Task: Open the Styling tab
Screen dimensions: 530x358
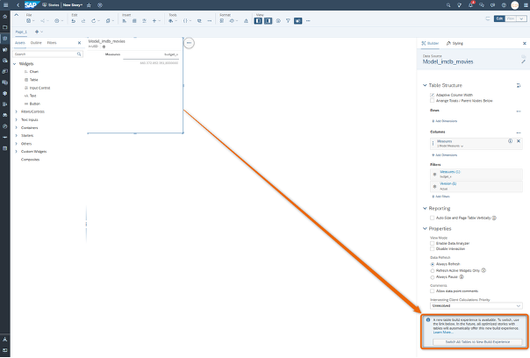Action: pos(455,43)
